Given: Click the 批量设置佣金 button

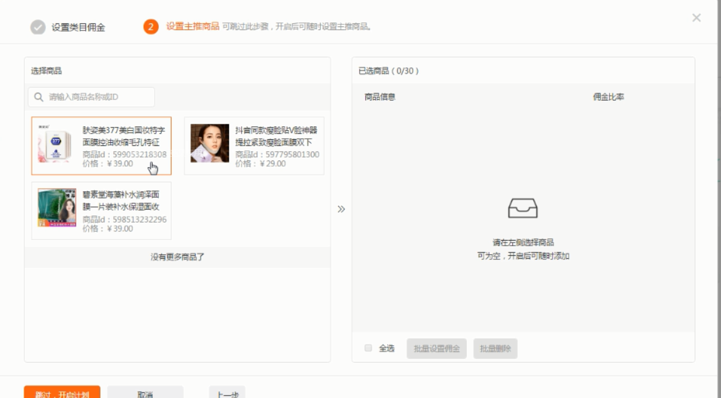Looking at the screenshot, I should pyautogui.click(x=436, y=348).
